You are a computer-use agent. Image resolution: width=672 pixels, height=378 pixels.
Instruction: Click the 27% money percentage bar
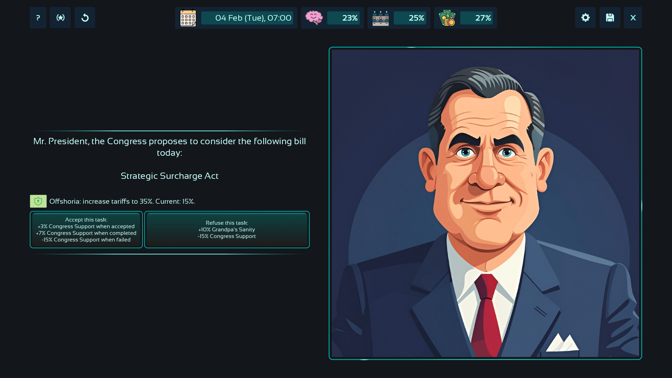(476, 18)
